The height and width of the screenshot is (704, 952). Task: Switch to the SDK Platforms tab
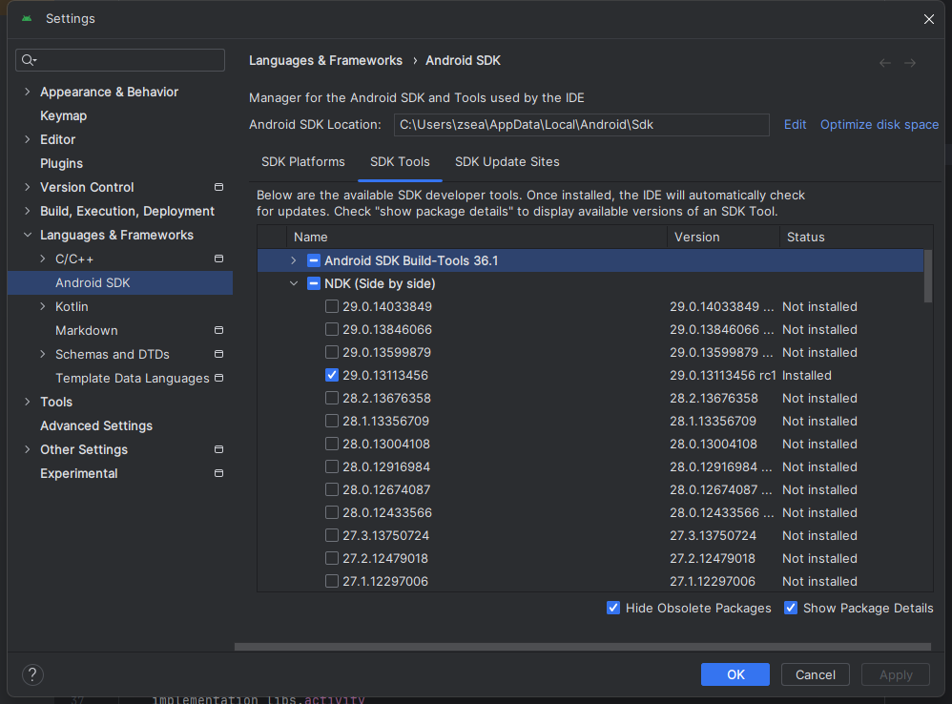303,161
